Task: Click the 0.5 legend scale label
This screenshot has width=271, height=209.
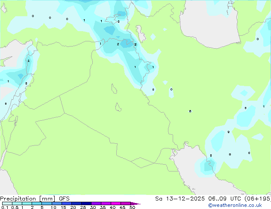Action: (x=15, y=207)
